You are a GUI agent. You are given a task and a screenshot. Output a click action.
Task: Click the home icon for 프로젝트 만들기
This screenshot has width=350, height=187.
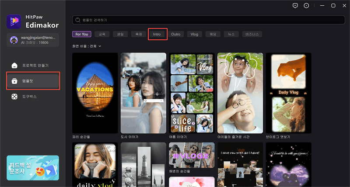(14, 66)
